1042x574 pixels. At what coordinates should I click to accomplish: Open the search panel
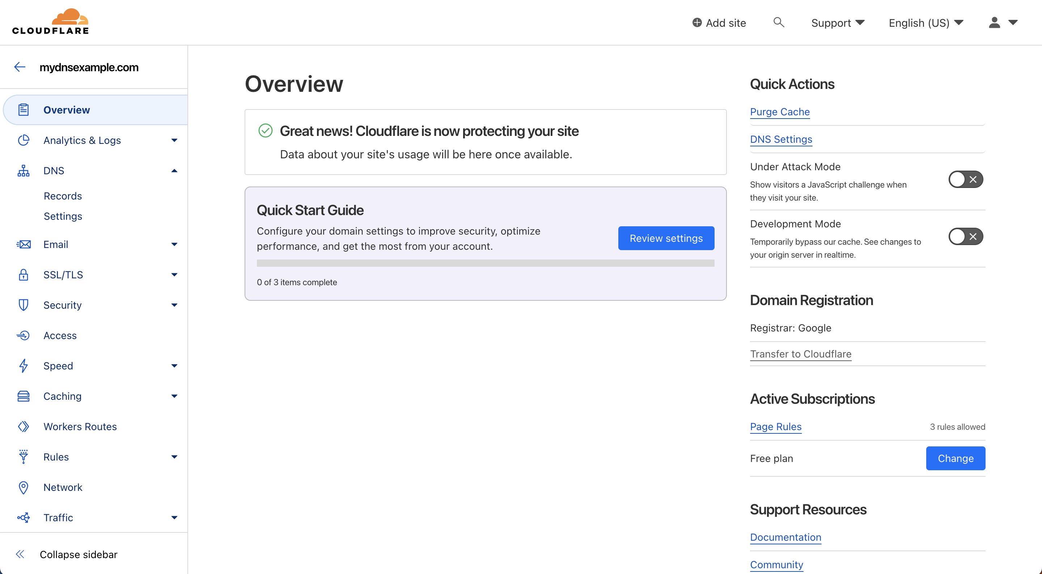click(779, 23)
